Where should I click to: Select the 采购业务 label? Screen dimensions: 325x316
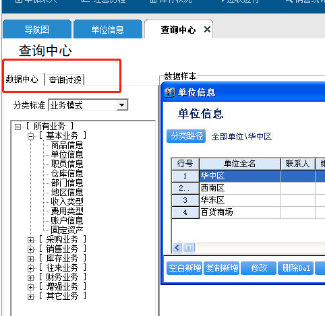(x=63, y=239)
